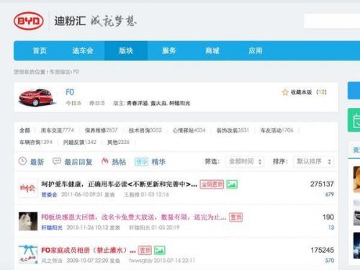This screenshot has height=270, width=360.
Task: Click the 精华 badge icon
Action: pyautogui.click(x=141, y=162)
